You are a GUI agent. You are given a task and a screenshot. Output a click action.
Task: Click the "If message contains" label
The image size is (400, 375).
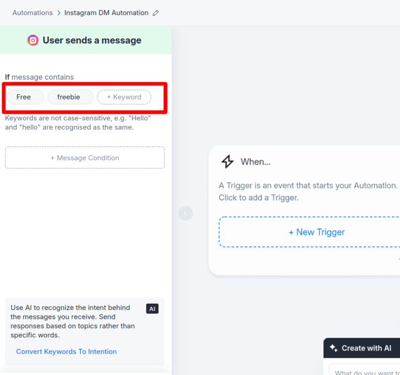click(40, 77)
